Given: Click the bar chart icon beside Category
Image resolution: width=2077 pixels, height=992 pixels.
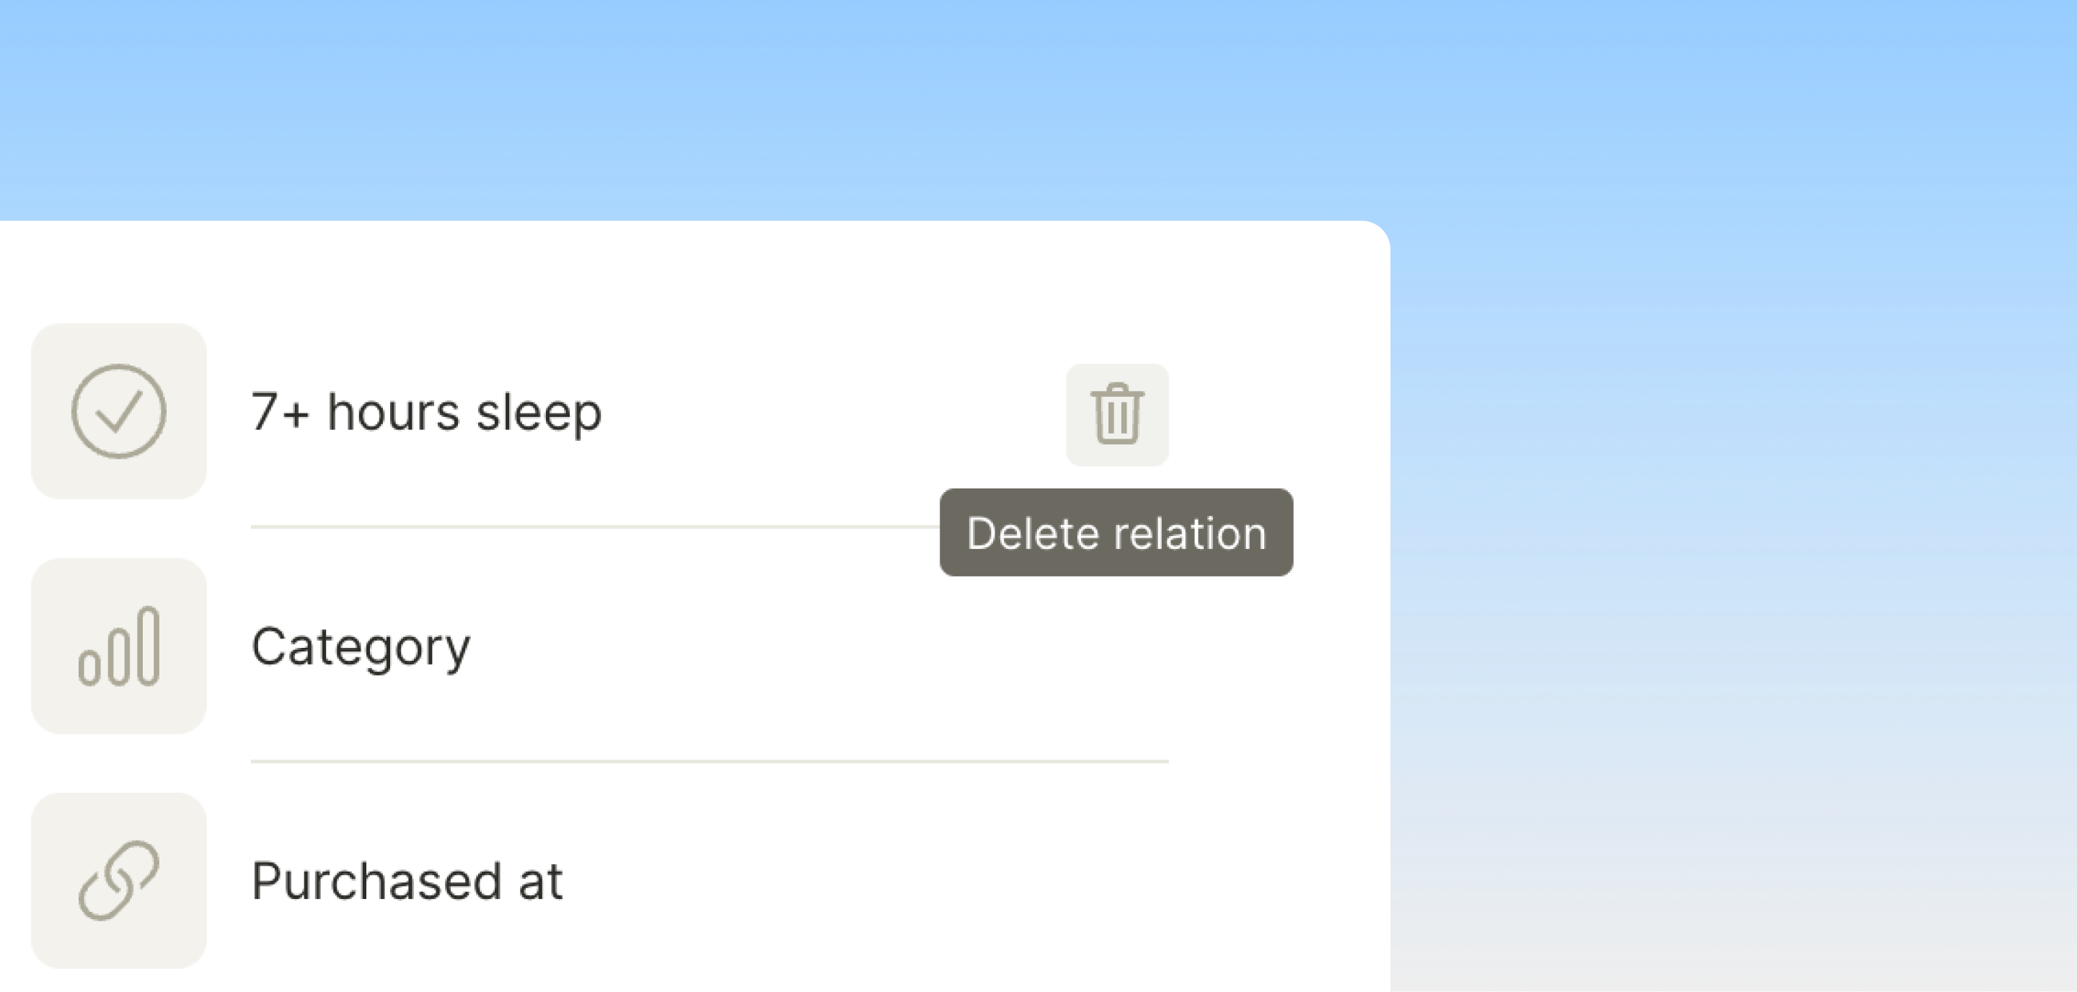Looking at the screenshot, I should pos(118,646).
